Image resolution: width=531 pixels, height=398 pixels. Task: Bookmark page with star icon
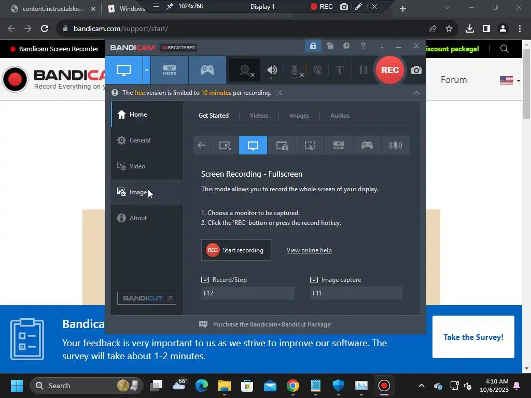pos(449,29)
